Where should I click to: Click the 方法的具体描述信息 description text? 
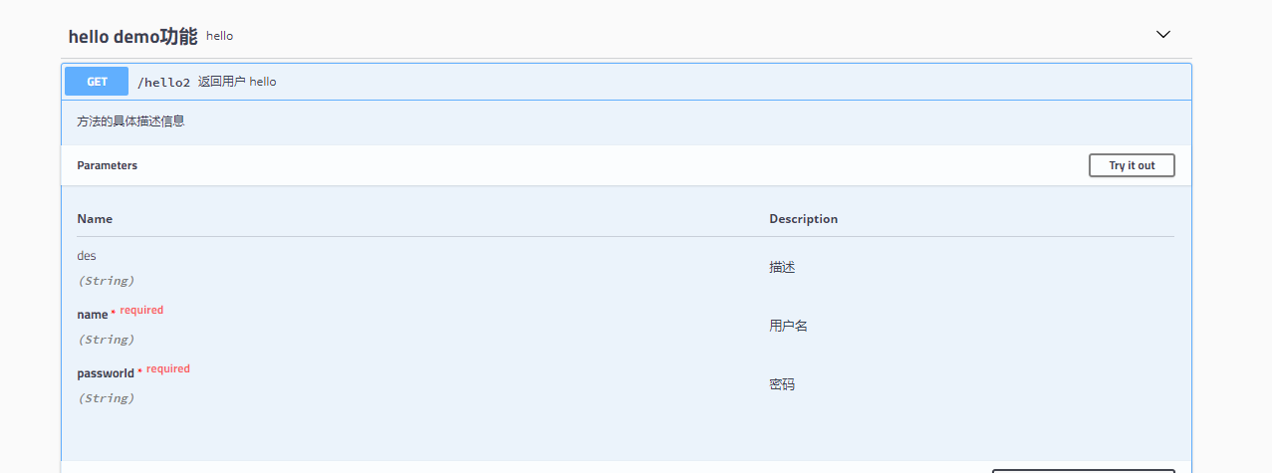(130, 121)
